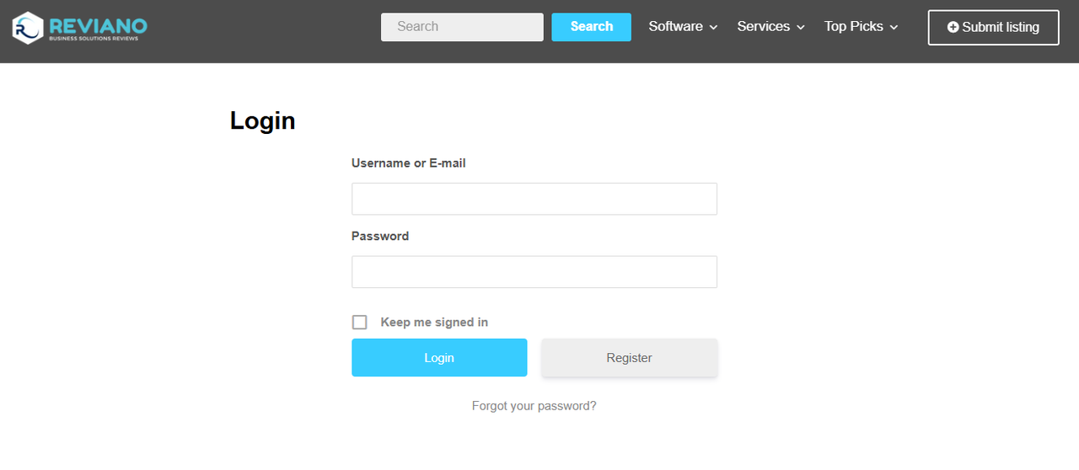Expand the Software dropdown menu
The image size is (1079, 470).
683,27
